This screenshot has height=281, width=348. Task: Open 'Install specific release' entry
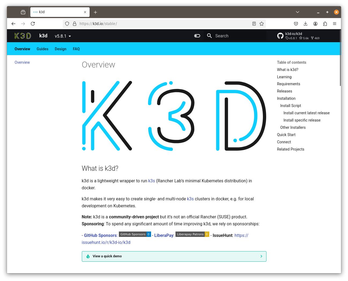(302, 120)
